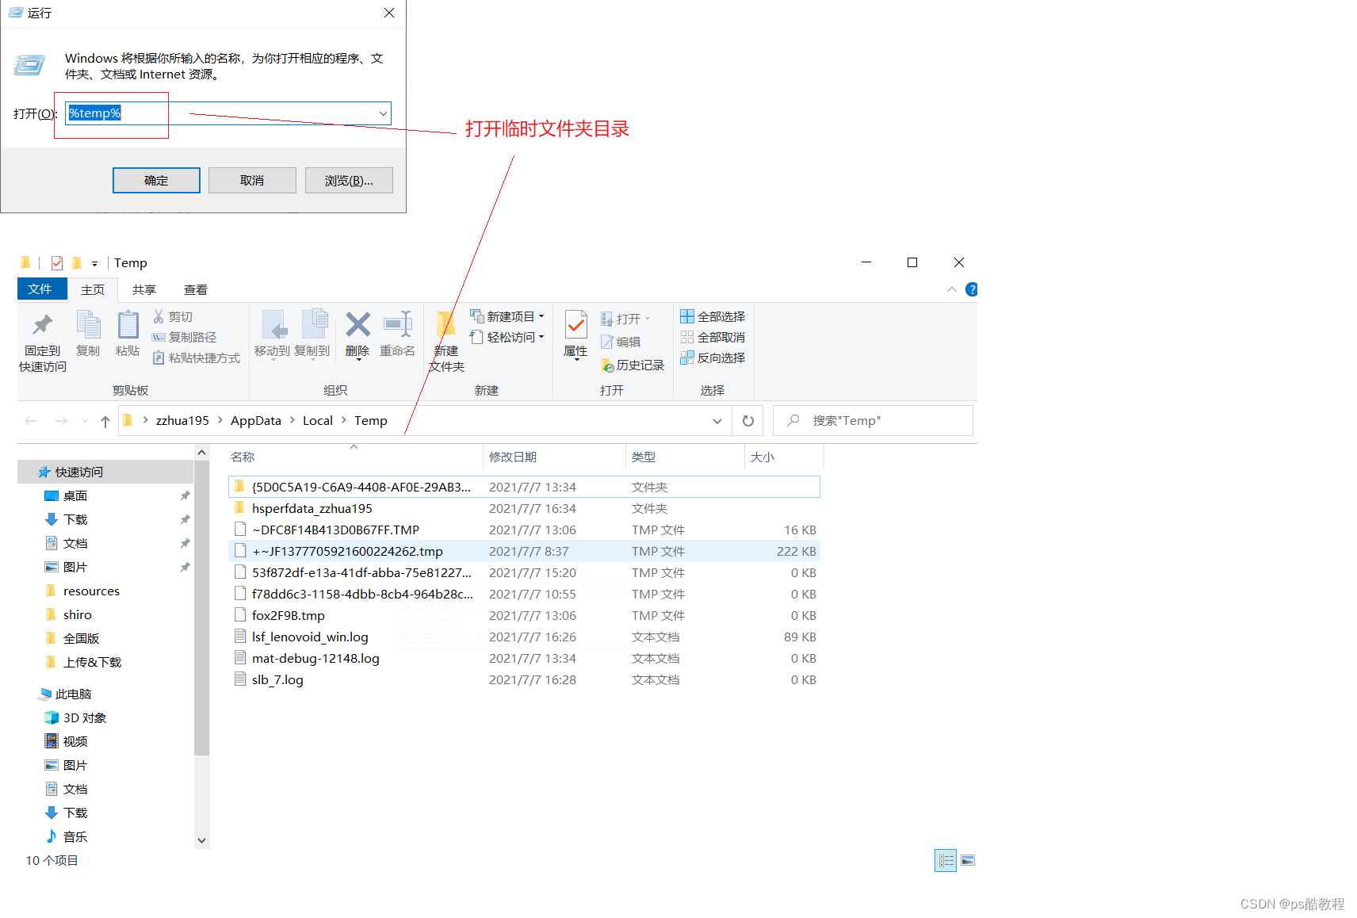Click the back navigation arrow
Image resolution: width=1357 pixels, height=918 pixels.
point(31,421)
